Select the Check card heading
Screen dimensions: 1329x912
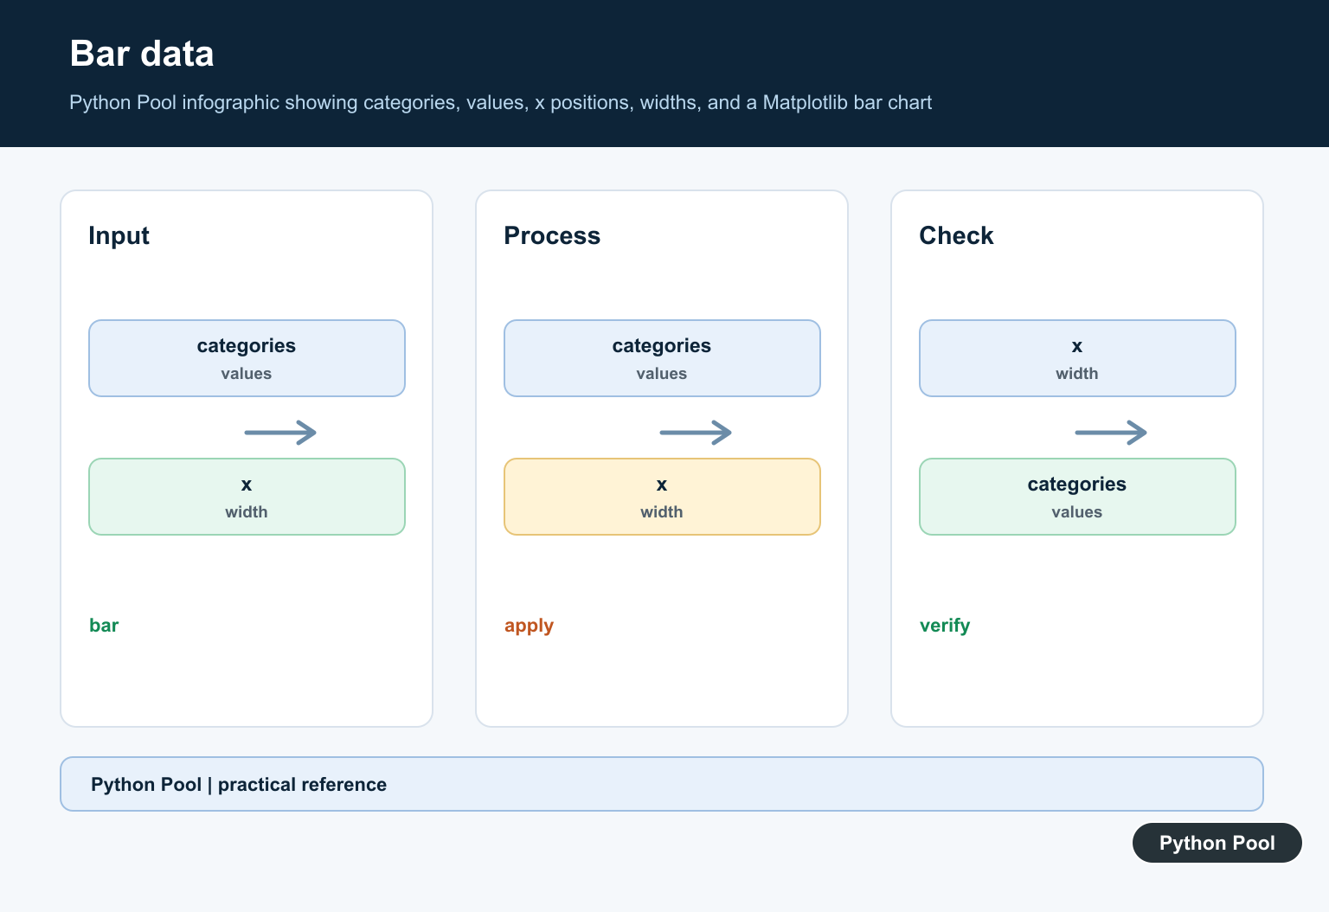pyautogui.click(x=956, y=235)
